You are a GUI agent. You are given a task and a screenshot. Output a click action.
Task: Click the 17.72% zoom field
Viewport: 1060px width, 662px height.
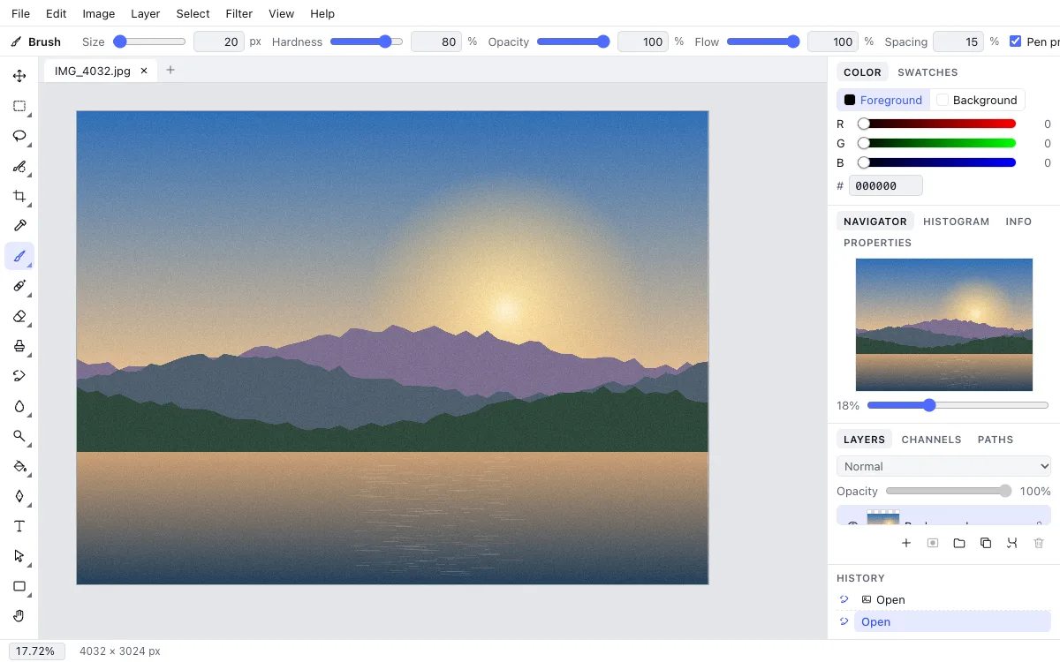37,651
